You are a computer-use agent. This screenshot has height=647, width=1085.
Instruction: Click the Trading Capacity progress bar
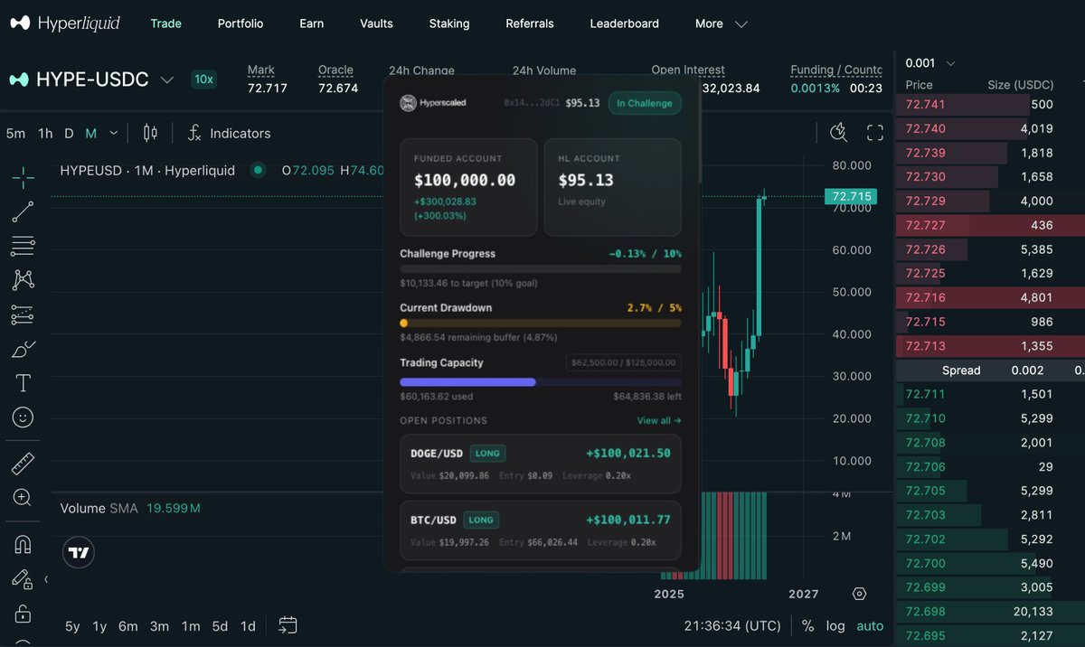(x=541, y=382)
